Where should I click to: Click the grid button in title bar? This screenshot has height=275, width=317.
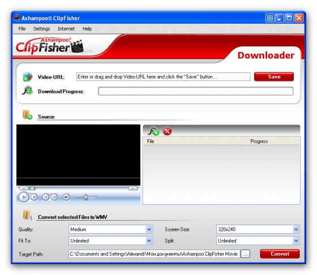point(270,18)
